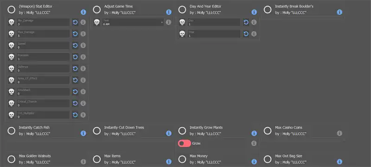The width and height of the screenshot is (371, 167).
Task: Enable the Instantly Break Boulder's cheat
Action: [x=268, y=10]
